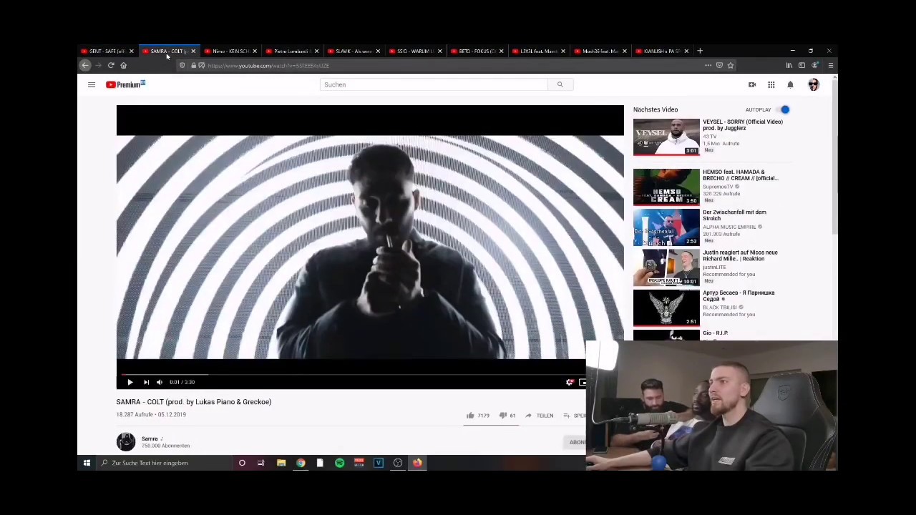Image resolution: width=916 pixels, height=515 pixels.
Task: Open the Артур Бесаев video title
Action: (739, 295)
